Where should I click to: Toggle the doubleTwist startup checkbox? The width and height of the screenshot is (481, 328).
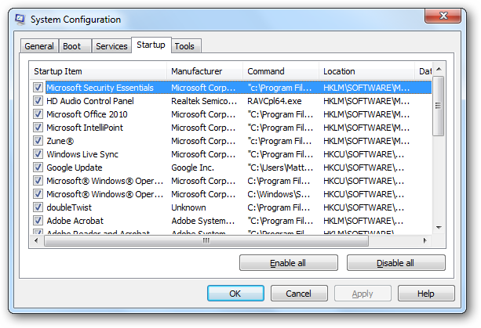tap(38, 207)
